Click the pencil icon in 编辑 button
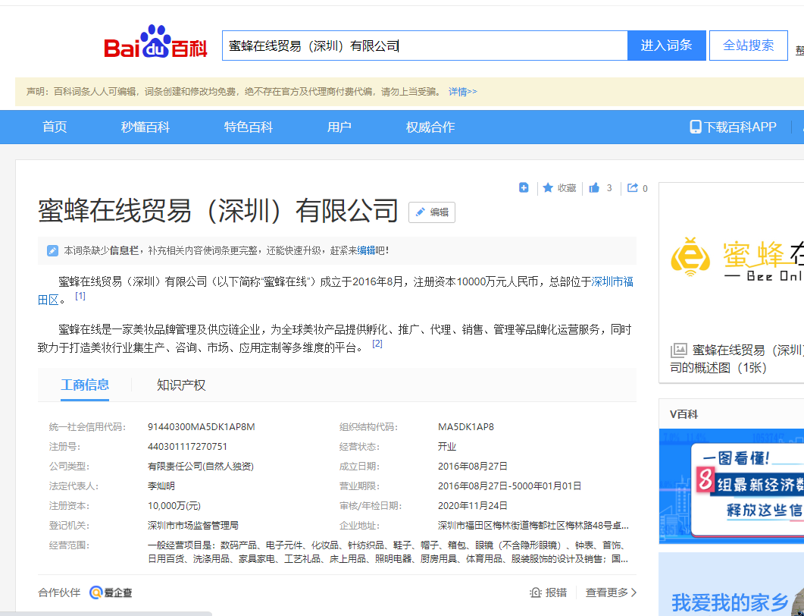Image resolution: width=804 pixels, height=616 pixels. click(421, 212)
